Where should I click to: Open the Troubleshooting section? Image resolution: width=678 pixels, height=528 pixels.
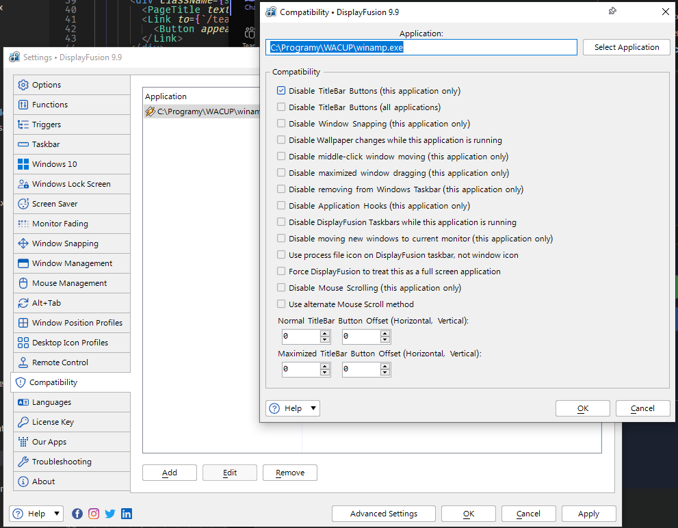62,462
